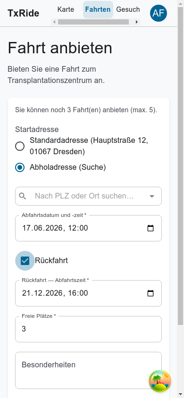Click the Abfahrtsdatum value 17.06.2026, 12:00
The width and height of the screenshot is (184, 398).
tap(55, 228)
